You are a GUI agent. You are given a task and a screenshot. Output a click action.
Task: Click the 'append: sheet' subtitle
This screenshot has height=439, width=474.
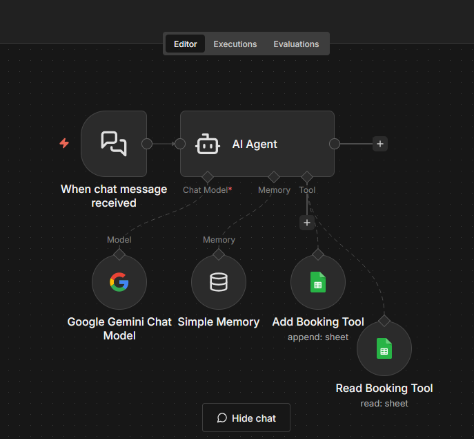pos(318,337)
